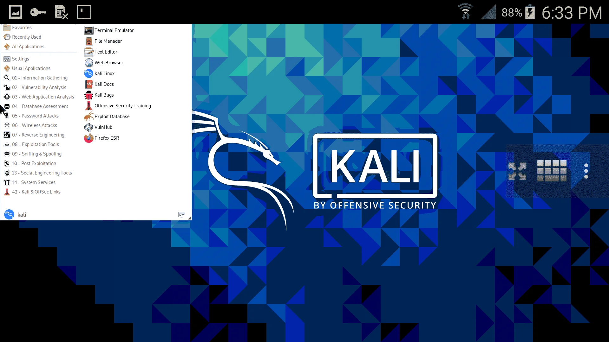This screenshot has height=342, width=609.
Task: Launch Terminal Emulator from the menu
Action: coord(109,30)
